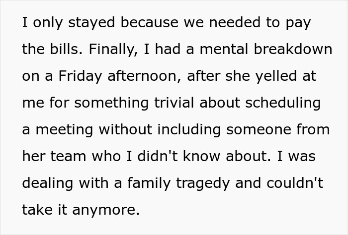Viewport: 348px width, 235px height.
Task: Click the word "meeting" in the text
Action: click(x=64, y=130)
